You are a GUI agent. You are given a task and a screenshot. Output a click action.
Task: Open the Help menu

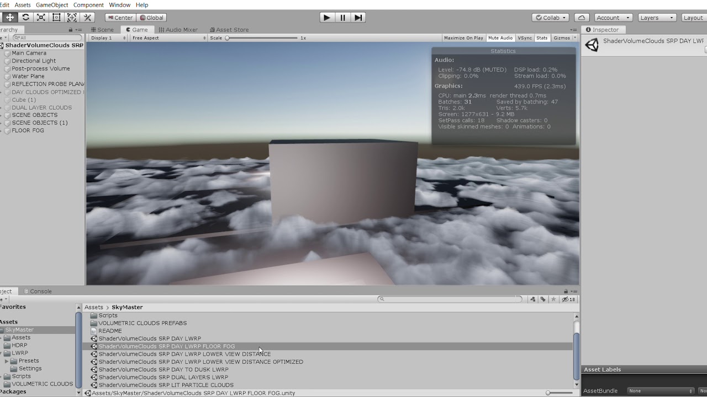pyautogui.click(x=142, y=5)
